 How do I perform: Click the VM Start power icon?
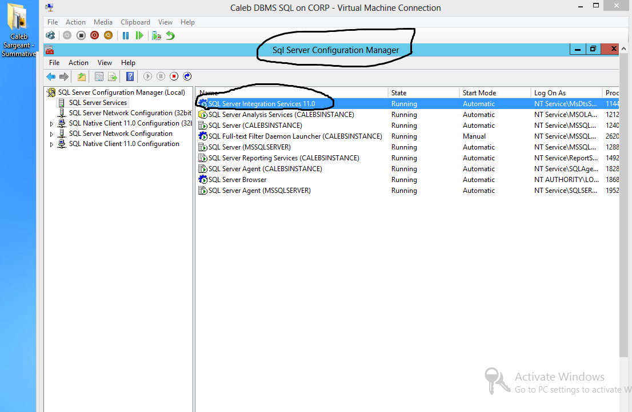67,35
